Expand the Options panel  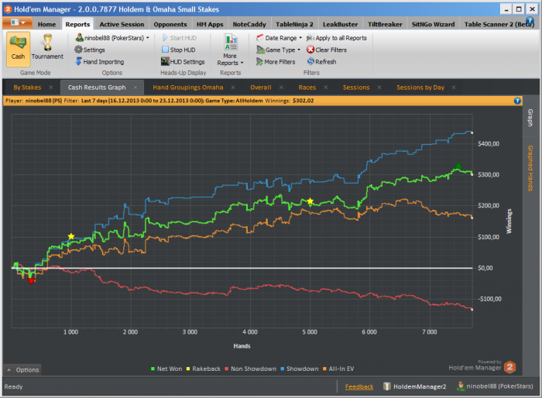pos(22,369)
